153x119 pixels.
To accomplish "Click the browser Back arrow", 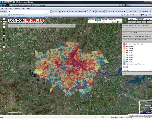I will (1, 5).
